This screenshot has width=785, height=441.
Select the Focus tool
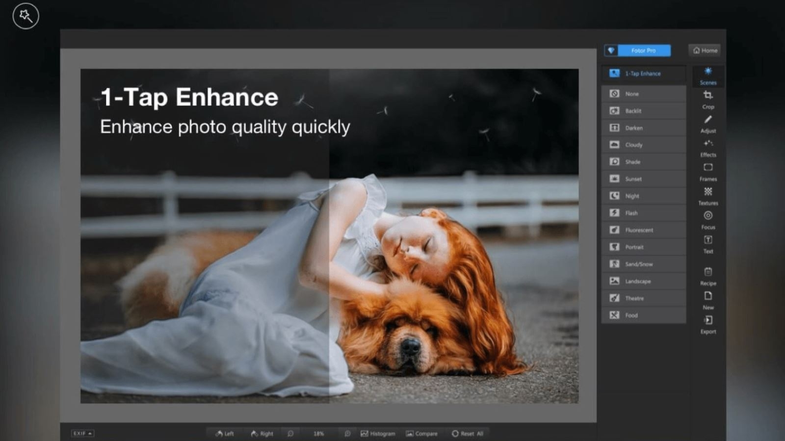(x=708, y=219)
